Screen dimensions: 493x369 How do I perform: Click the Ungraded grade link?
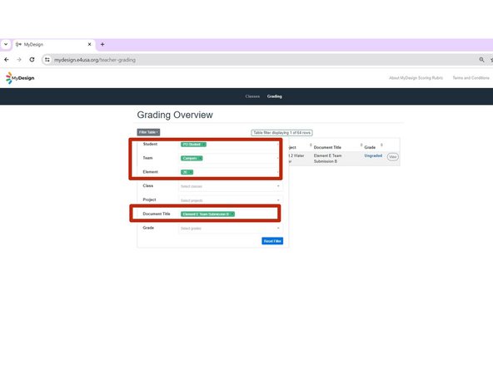coord(373,155)
